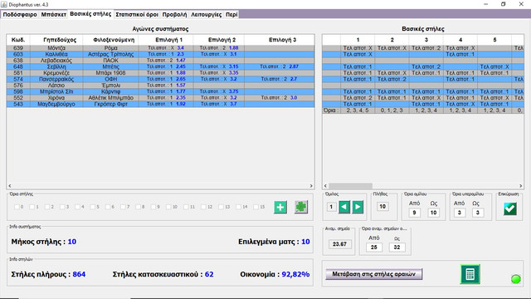This screenshot has height=299, width=531.
Task: Tick column limit checkbox 1
Action: click(32, 207)
